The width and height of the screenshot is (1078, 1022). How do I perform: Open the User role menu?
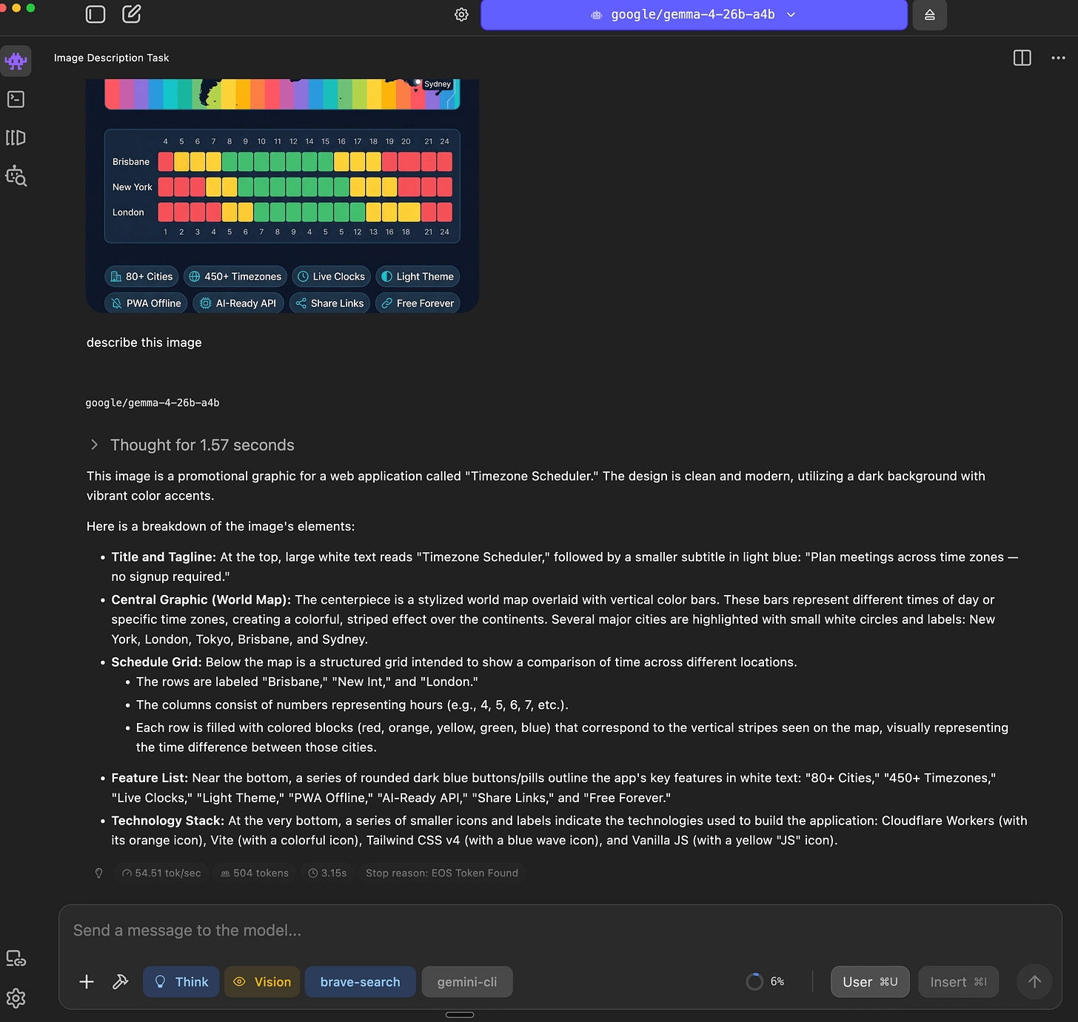[x=870, y=981]
